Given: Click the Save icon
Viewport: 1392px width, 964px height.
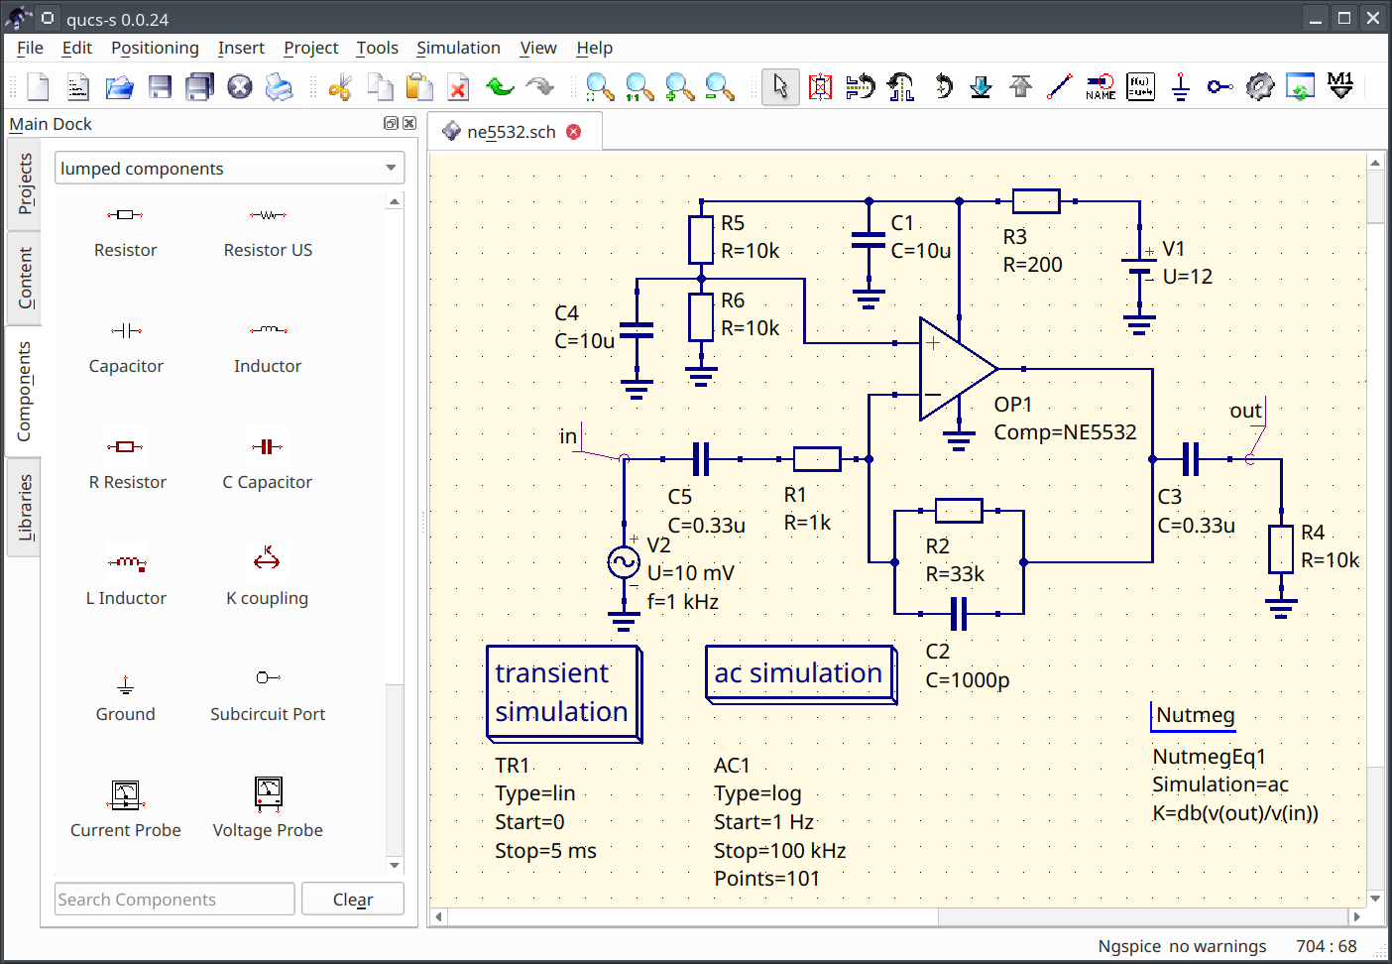Looking at the screenshot, I should click(x=160, y=87).
